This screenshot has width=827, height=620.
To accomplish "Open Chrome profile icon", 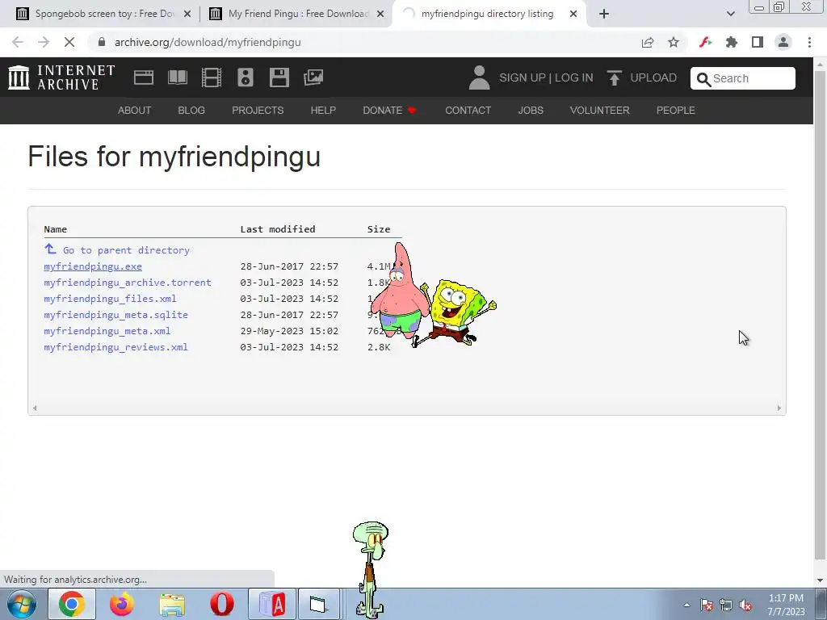I will 783,42.
